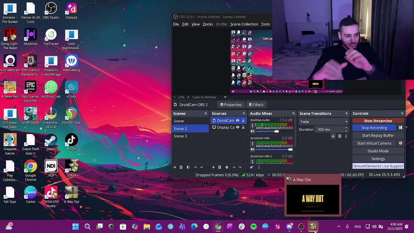Screen dimensions: 414x233
Task: Open Scene Transitions three-dot options
Action: click(346, 136)
